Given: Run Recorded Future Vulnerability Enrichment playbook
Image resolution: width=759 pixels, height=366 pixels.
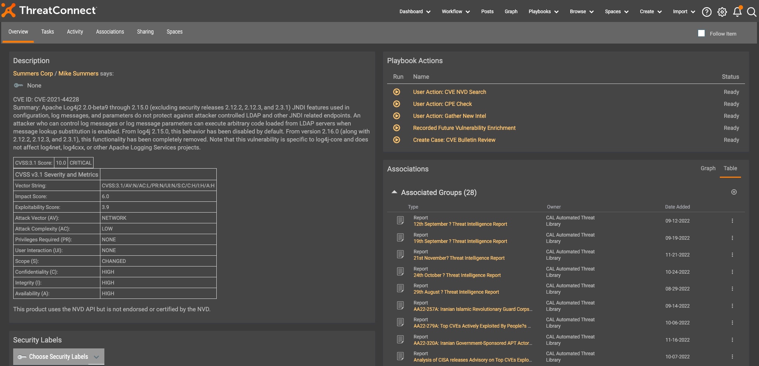Looking at the screenshot, I should tap(396, 128).
